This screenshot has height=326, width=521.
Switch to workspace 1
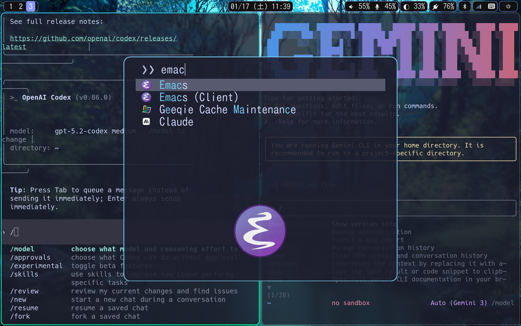point(11,7)
